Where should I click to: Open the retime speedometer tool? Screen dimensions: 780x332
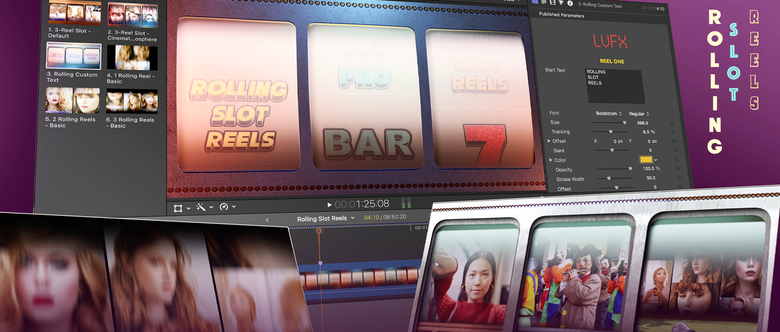coord(224,207)
